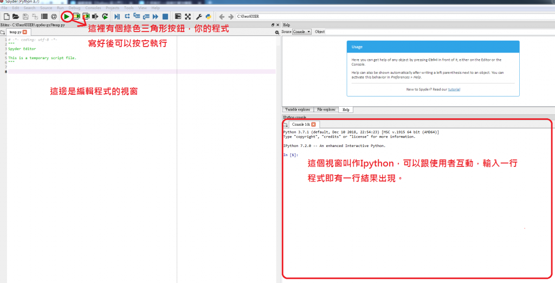This screenshot has height=283, width=555.
Task: Open the Source menu
Action: [46, 8]
